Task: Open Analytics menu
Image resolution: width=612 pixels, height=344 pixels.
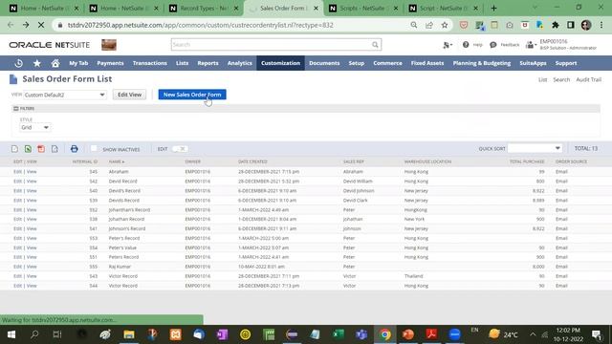Action: (240, 63)
